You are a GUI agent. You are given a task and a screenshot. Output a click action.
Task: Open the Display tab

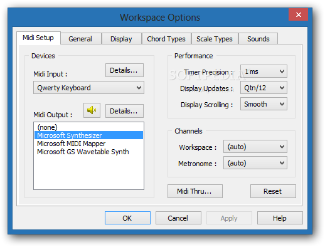(121, 39)
